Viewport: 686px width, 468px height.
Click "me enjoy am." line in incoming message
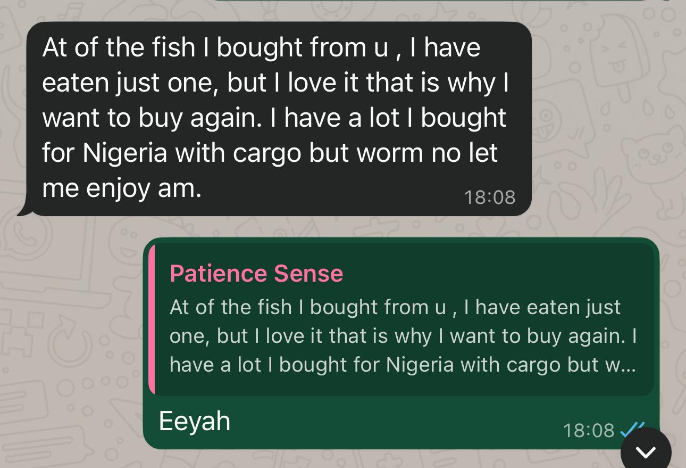click(x=122, y=188)
